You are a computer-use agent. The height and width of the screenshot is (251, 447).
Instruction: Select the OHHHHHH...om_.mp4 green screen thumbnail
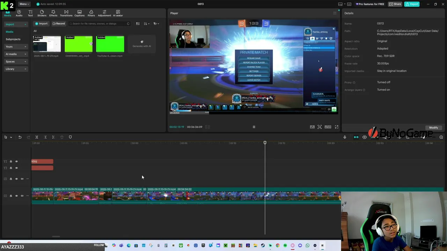tap(78, 44)
